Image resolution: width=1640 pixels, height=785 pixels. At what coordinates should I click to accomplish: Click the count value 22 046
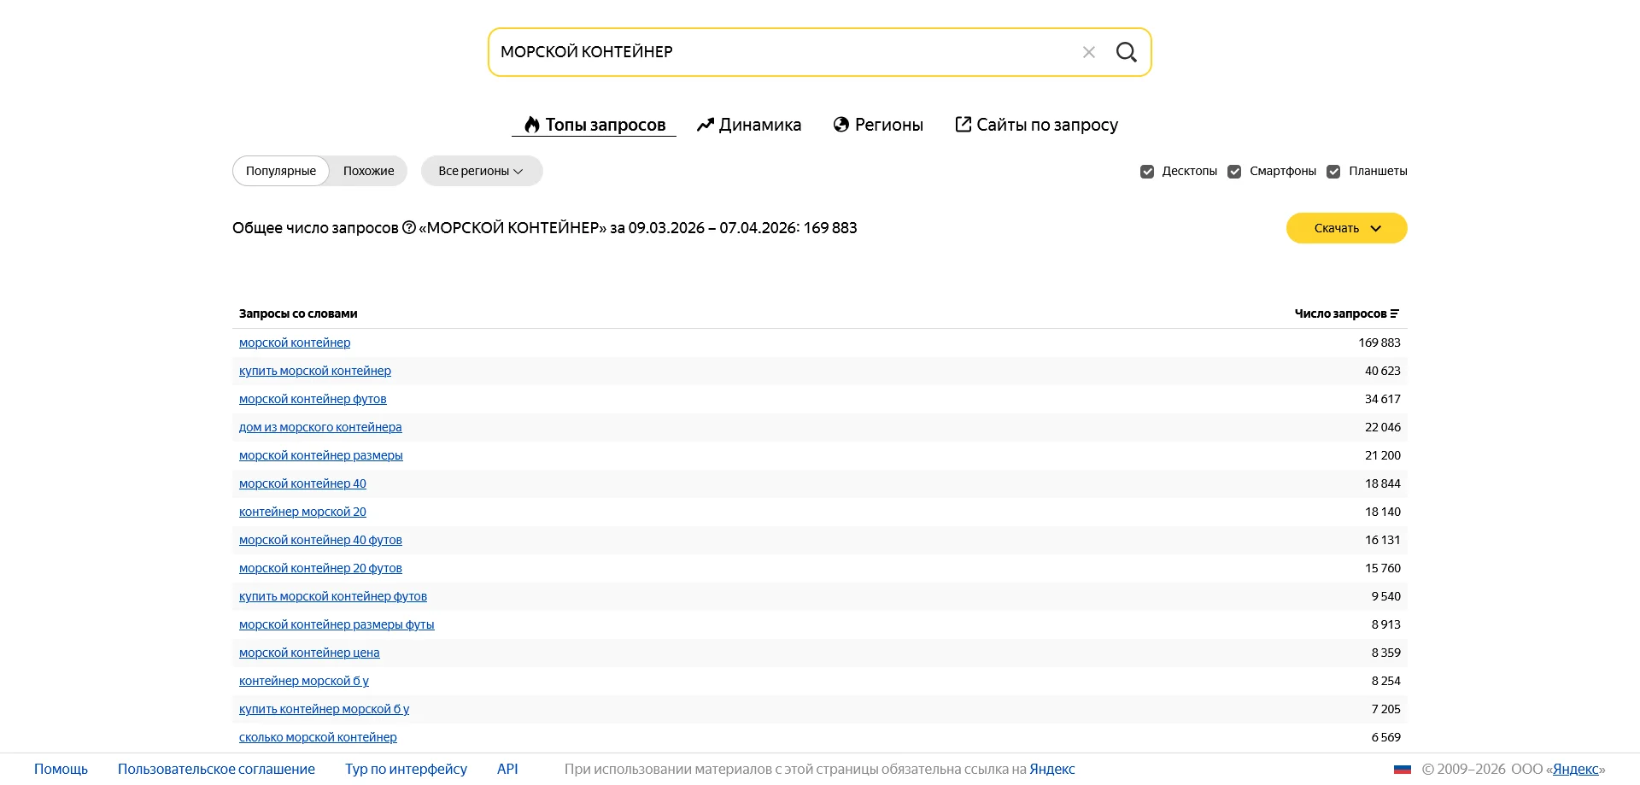coord(1383,427)
